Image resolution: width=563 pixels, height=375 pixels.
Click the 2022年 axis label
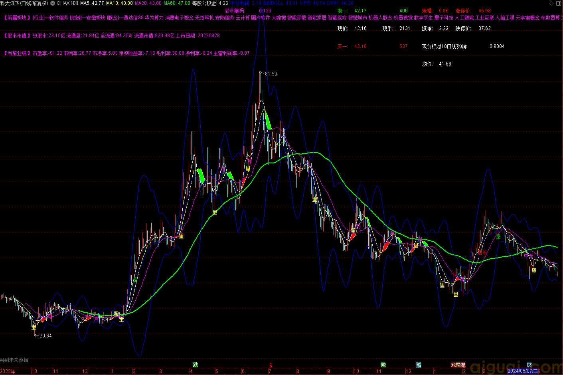8,371
